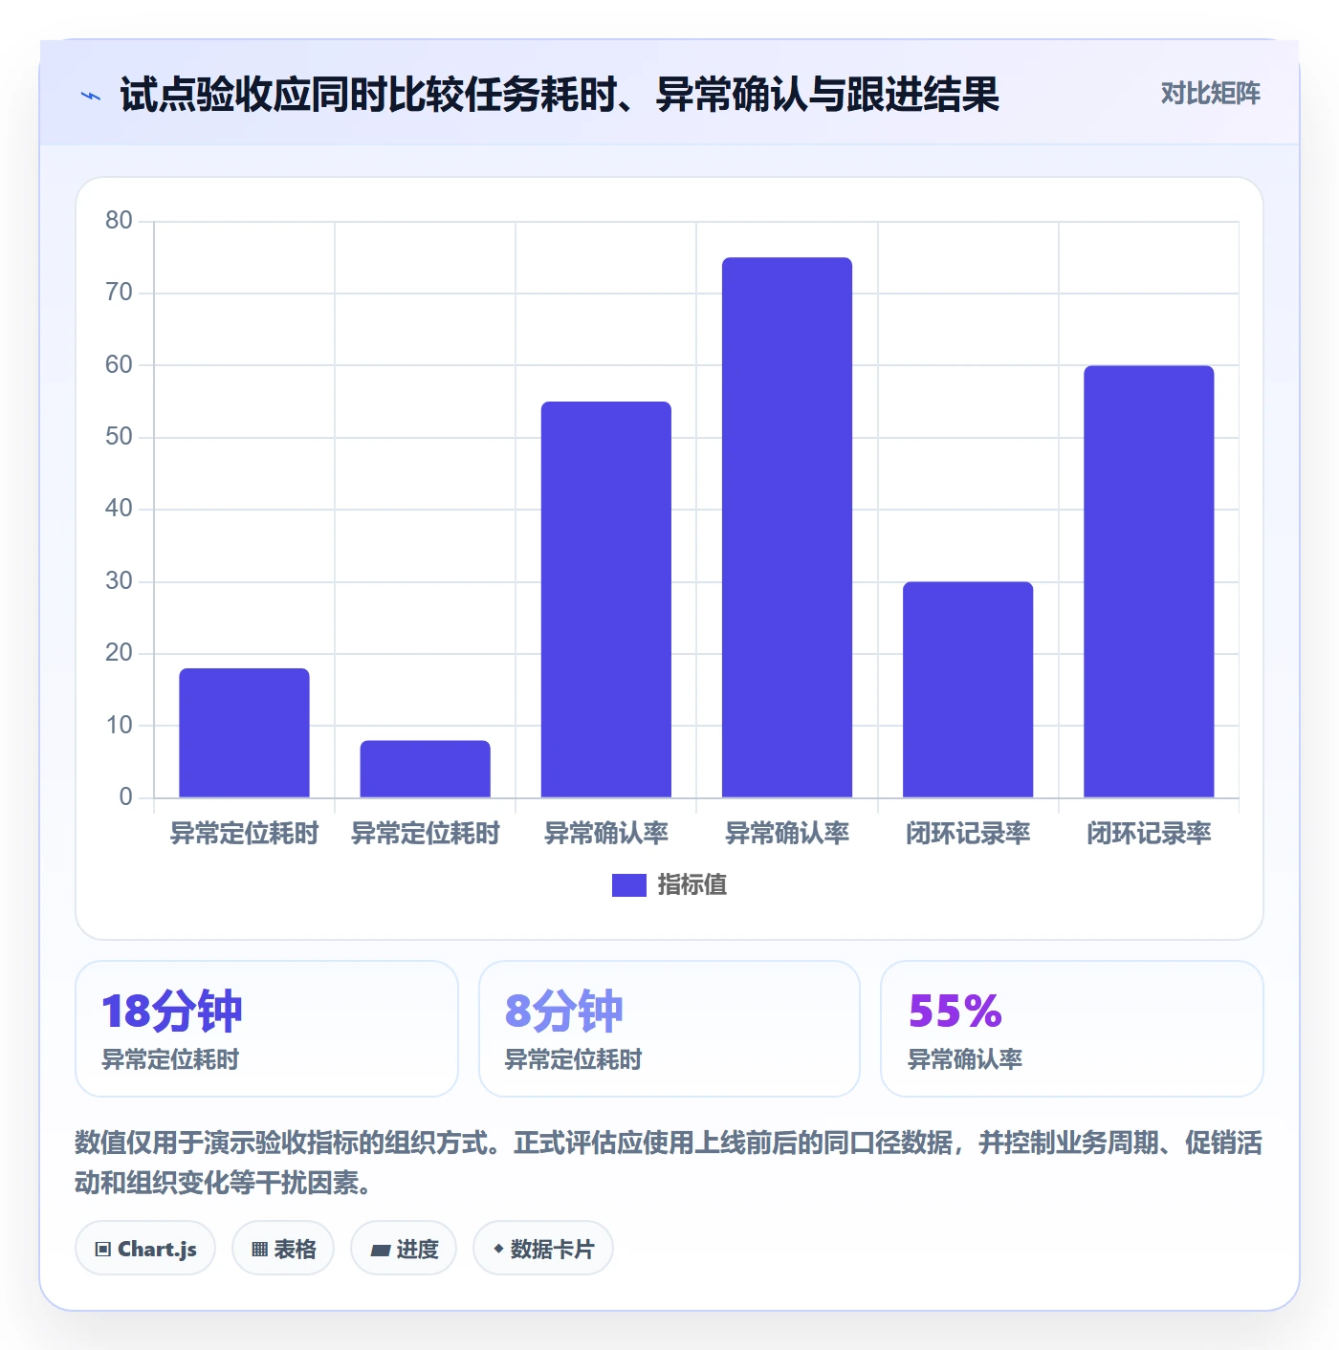
Task: Click the 50 y-axis label
Action: pos(119,437)
